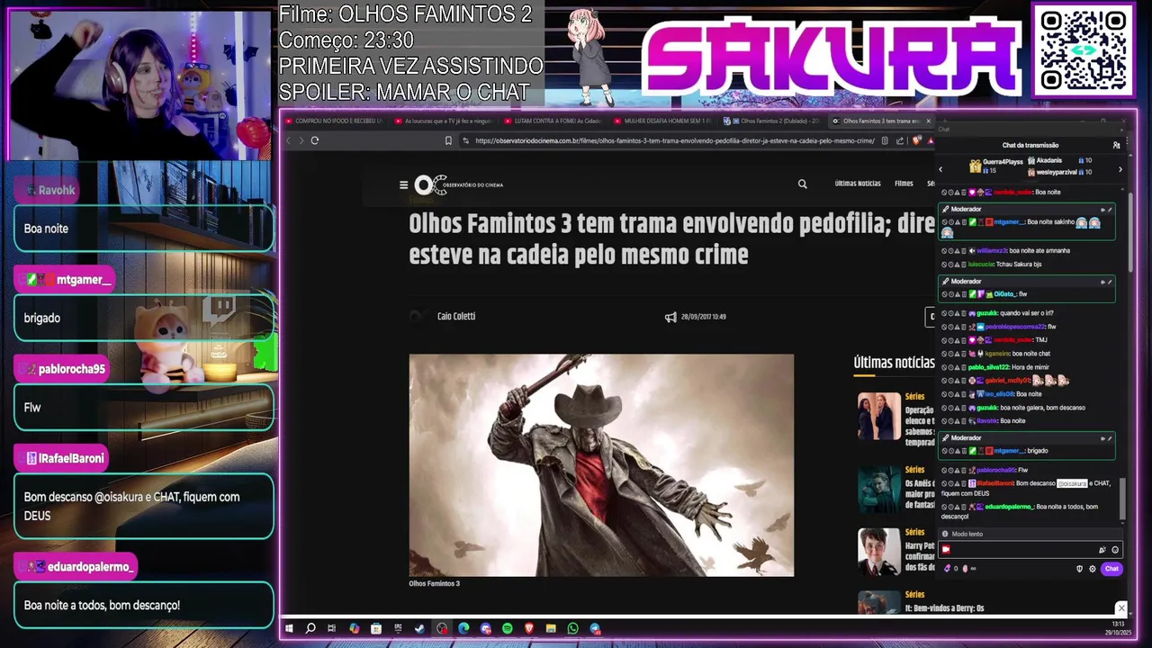This screenshot has height=648, width=1152.
Task: Open the chat community users icon
Action: (x=1116, y=145)
